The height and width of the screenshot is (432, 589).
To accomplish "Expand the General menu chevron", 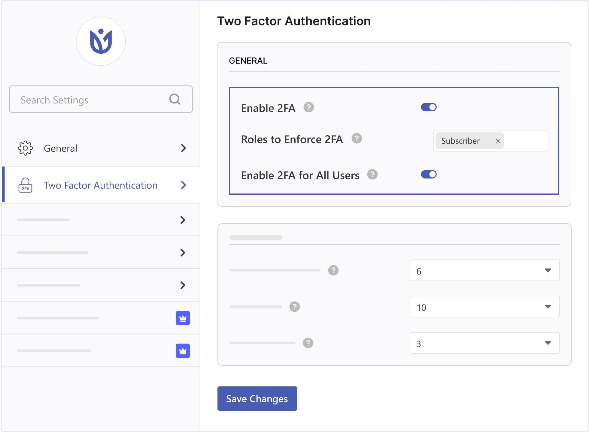I will [x=183, y=148].
